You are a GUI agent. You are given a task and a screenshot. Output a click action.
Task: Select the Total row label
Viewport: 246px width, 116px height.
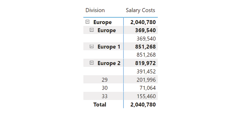pos(100,104)
